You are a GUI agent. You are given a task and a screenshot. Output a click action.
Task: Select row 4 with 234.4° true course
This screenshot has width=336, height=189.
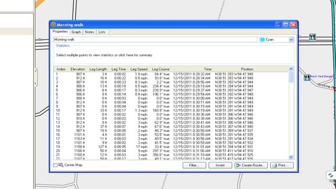[154, 86]
